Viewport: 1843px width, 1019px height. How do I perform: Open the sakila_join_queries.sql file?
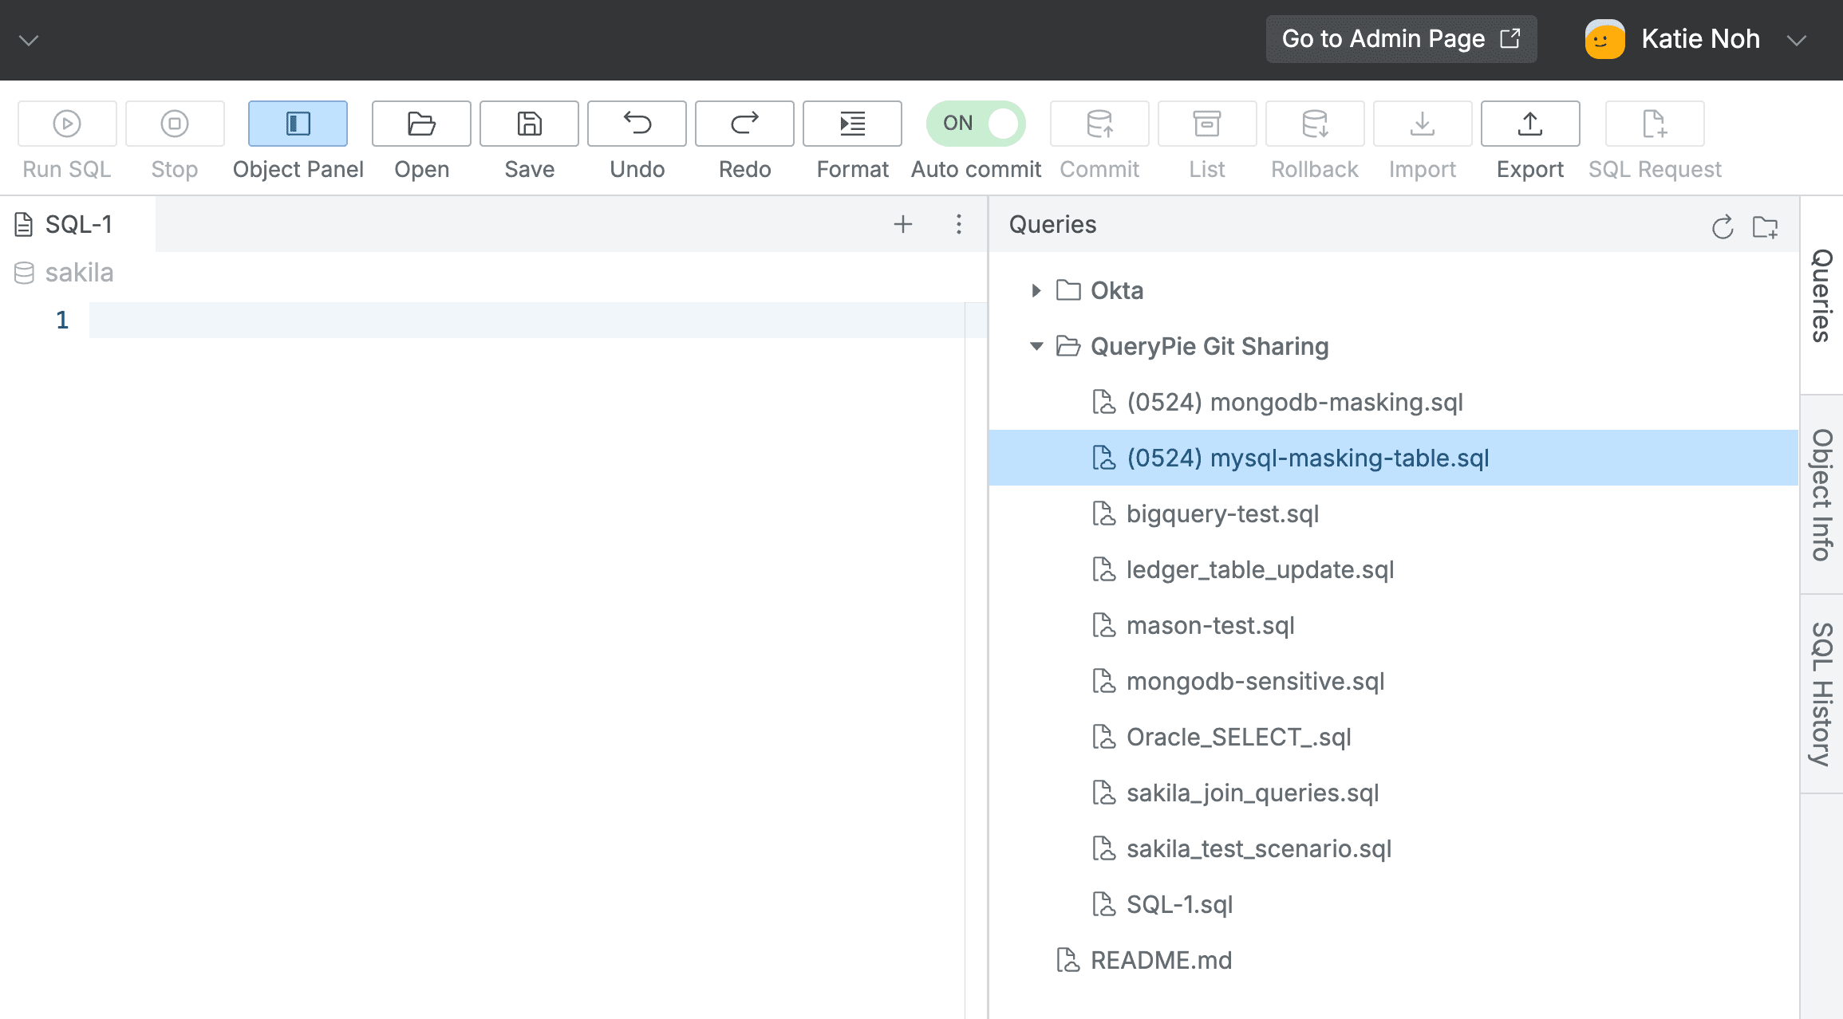tap(1252, 793)
